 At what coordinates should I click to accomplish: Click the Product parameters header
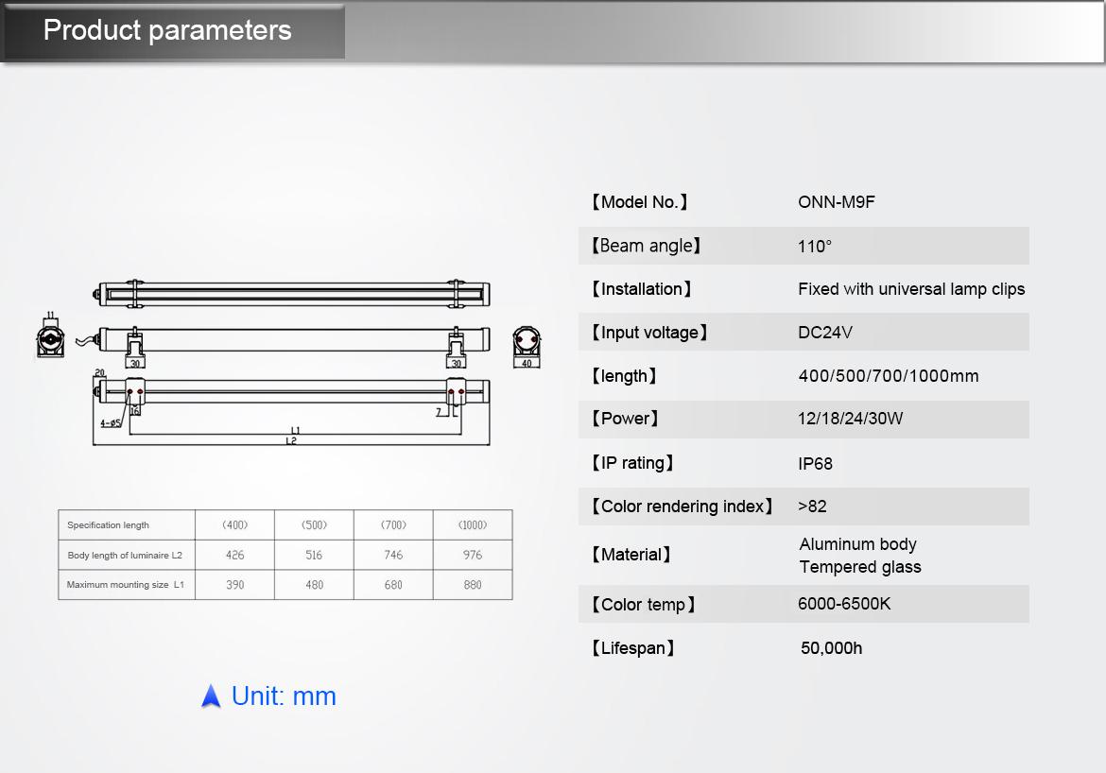168,30
